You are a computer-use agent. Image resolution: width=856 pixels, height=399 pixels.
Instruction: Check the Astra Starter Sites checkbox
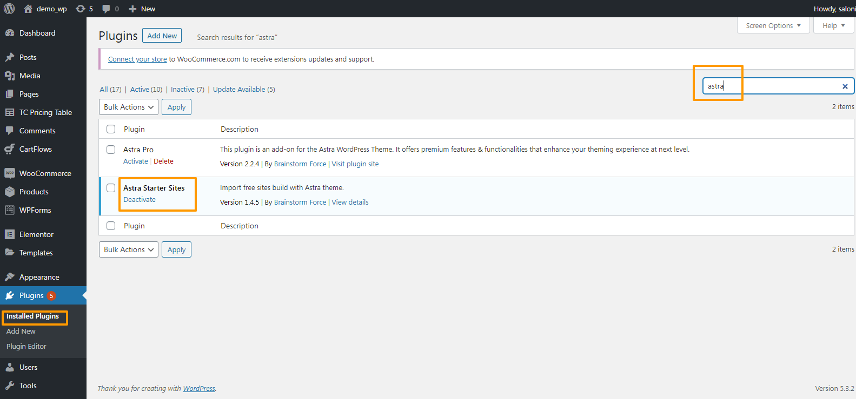[111, 188]
